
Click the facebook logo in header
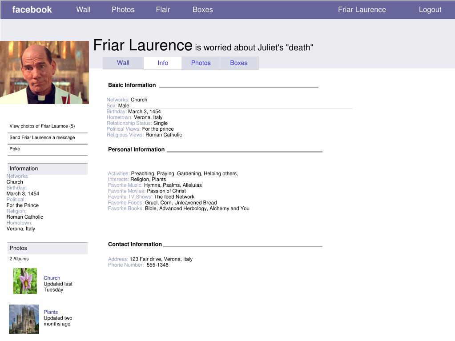point(32,10)
